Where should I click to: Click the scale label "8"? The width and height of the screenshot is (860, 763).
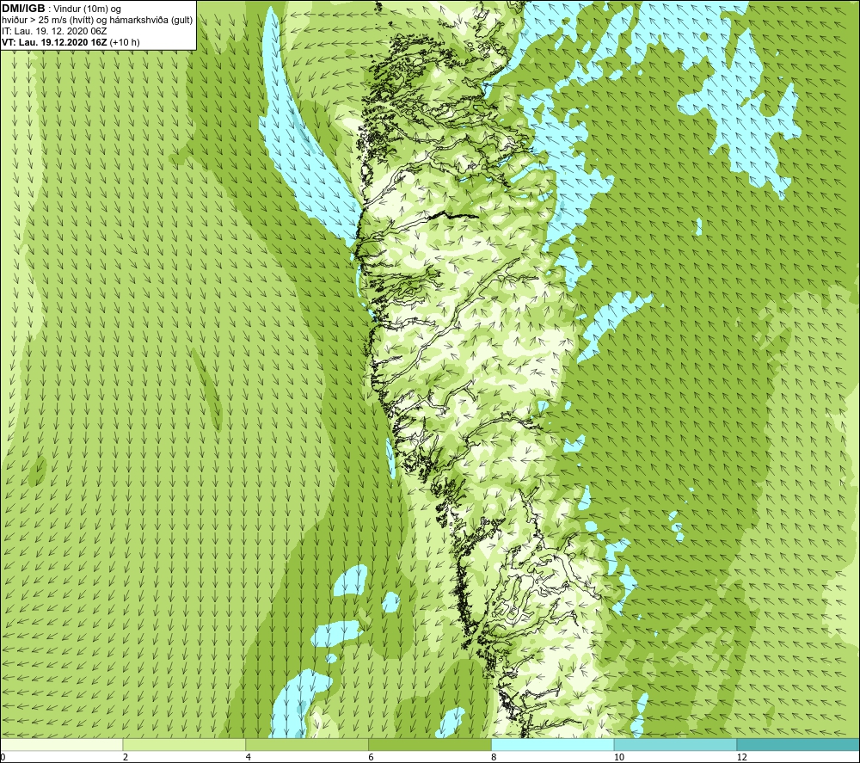[494, 757]
